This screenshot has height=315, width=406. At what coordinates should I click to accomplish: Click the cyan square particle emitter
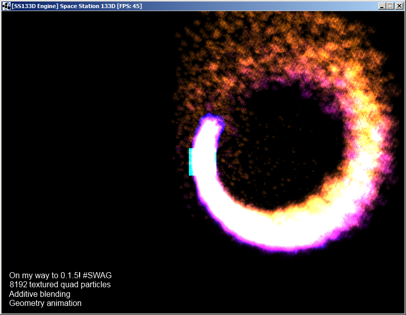pos(202,162)
